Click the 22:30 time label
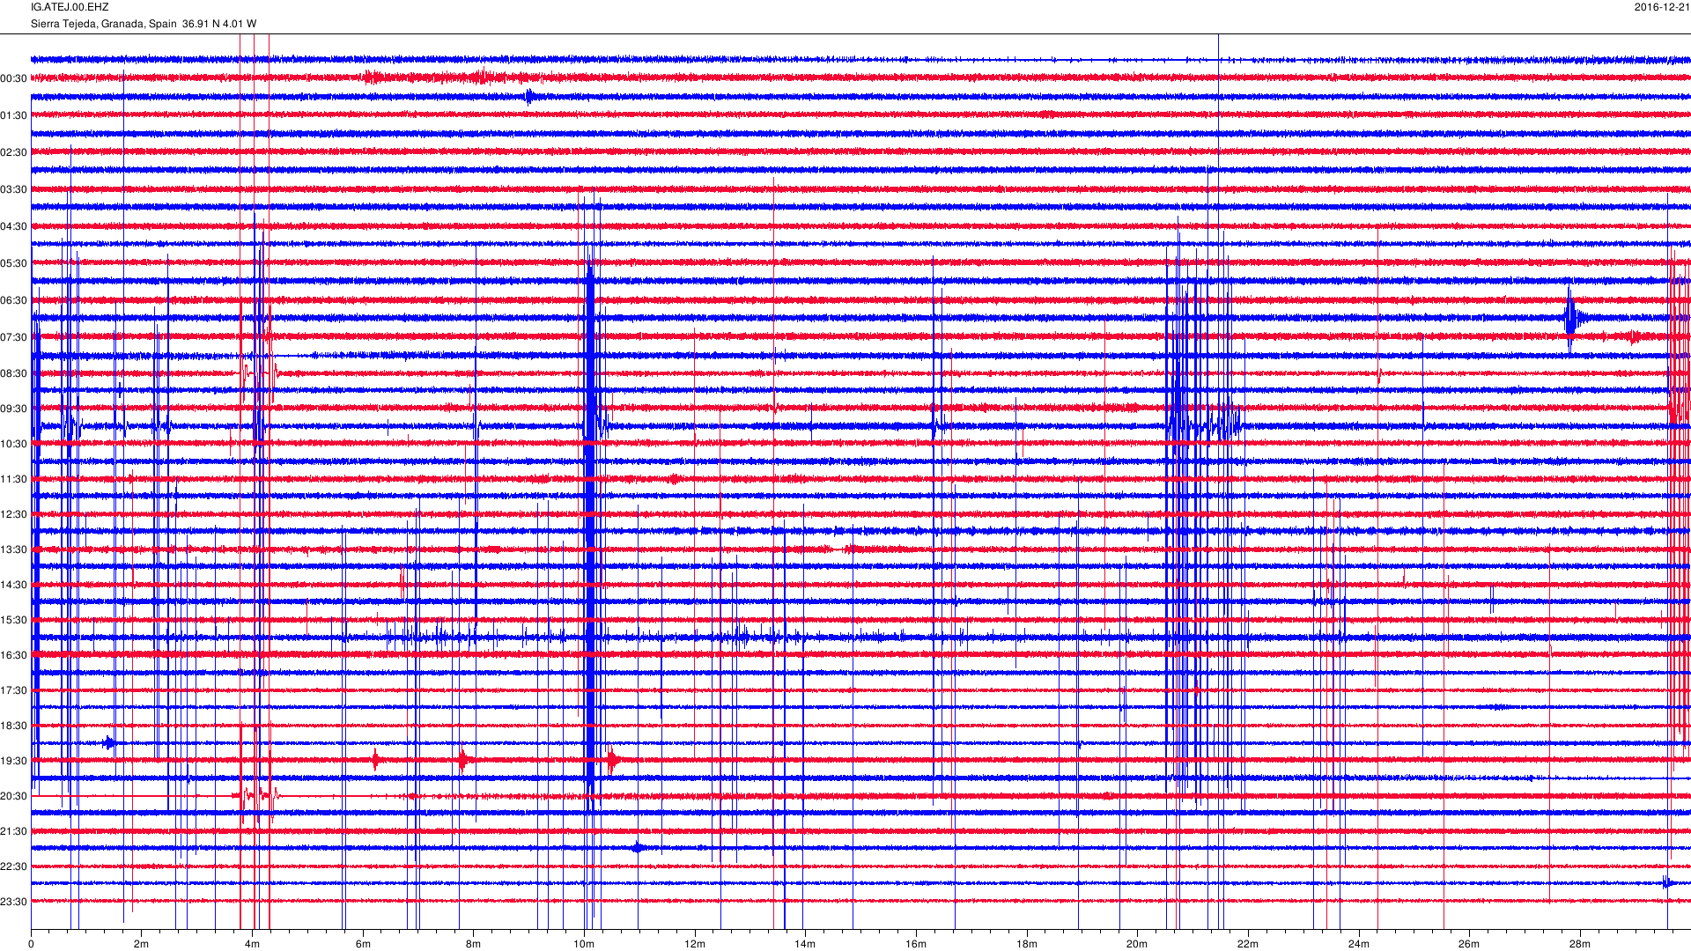The image size is (1691, 951). coord(14,866)
